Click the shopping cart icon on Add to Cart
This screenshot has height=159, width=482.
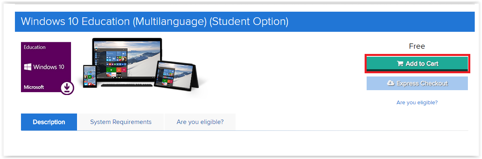pos(400,64)
